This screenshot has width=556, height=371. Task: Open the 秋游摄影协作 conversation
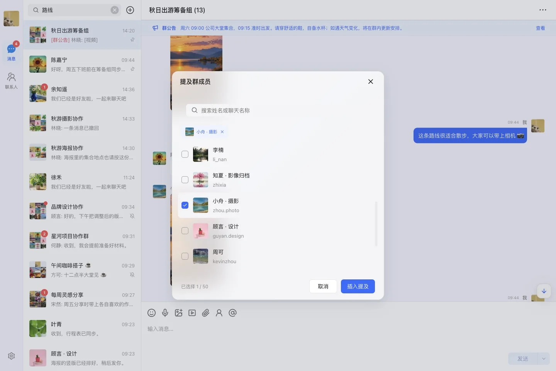[x=82, y=123]
